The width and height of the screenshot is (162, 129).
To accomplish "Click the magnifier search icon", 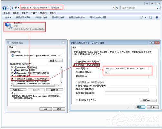I will [x=158, y=8].
